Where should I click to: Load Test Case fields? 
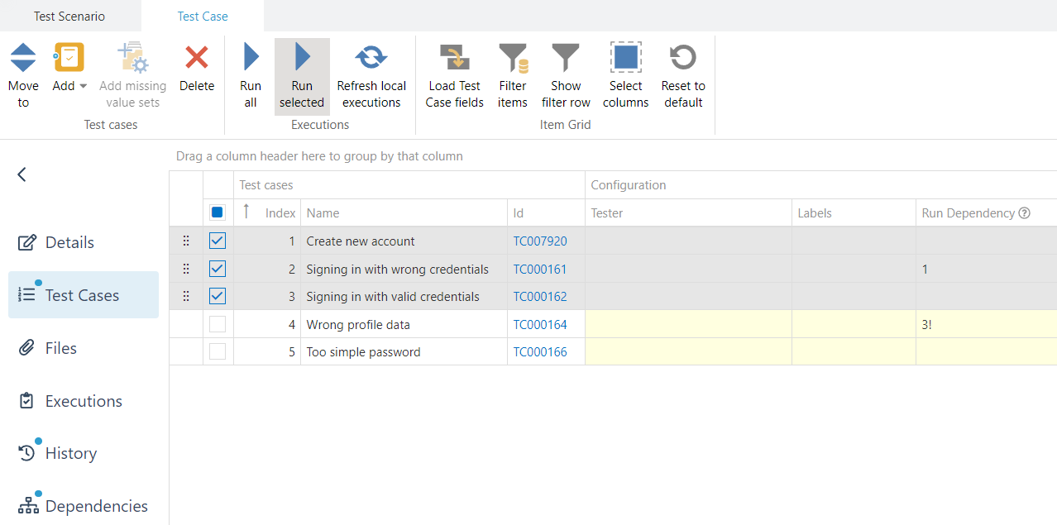pos(455,58)
